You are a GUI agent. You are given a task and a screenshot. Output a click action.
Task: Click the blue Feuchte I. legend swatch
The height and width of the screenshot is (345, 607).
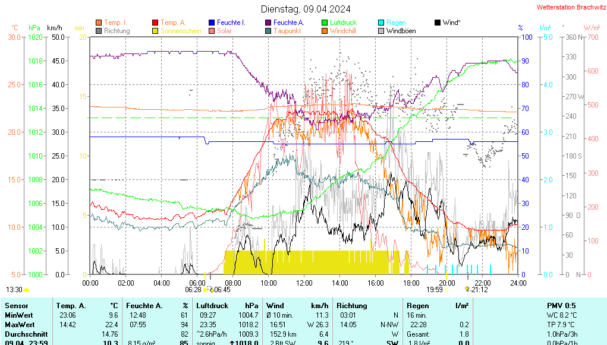point(211,23)
